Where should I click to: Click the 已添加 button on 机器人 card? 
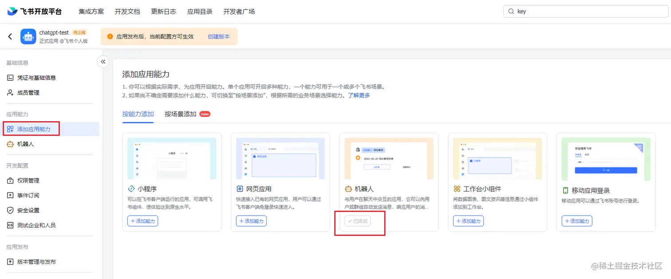pyautogui.click(x=358, y=221)
